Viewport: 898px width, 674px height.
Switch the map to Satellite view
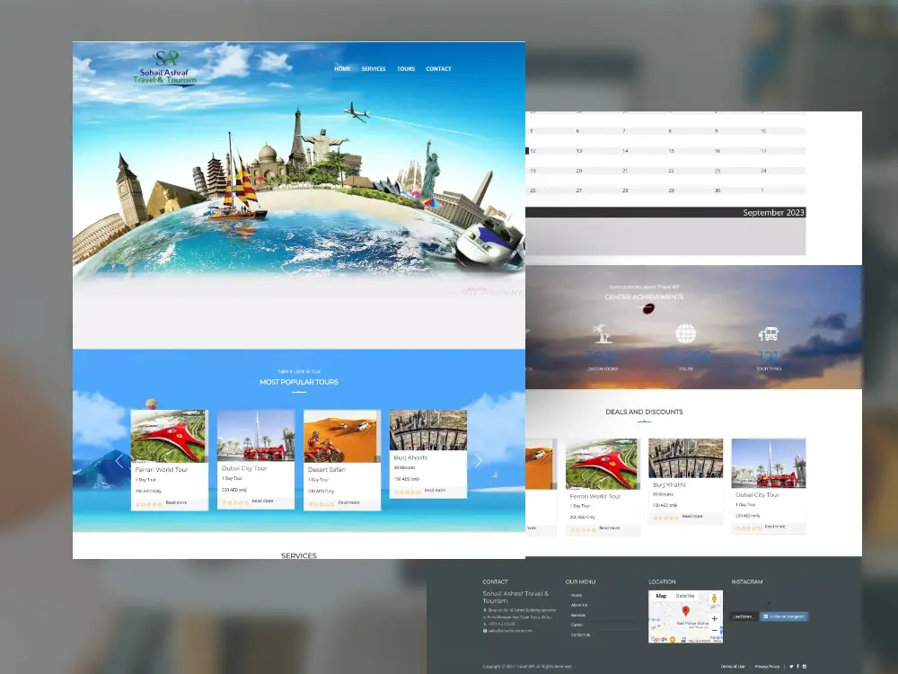(685, 596)
